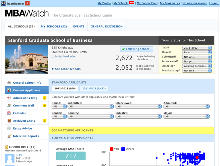The width and height of the screenshot is (220, 166).
Task: Open Comment Wall section
Action: pyautogui.click(x=27, y=105)
